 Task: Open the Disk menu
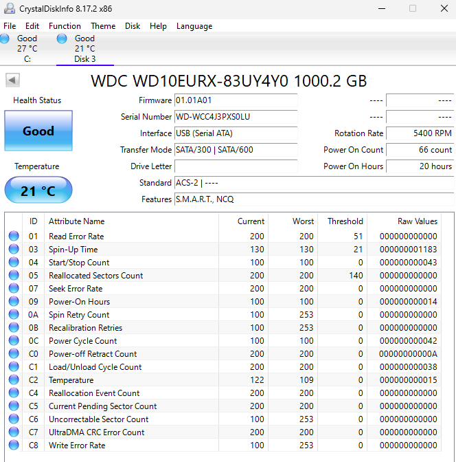click(133, 26)
